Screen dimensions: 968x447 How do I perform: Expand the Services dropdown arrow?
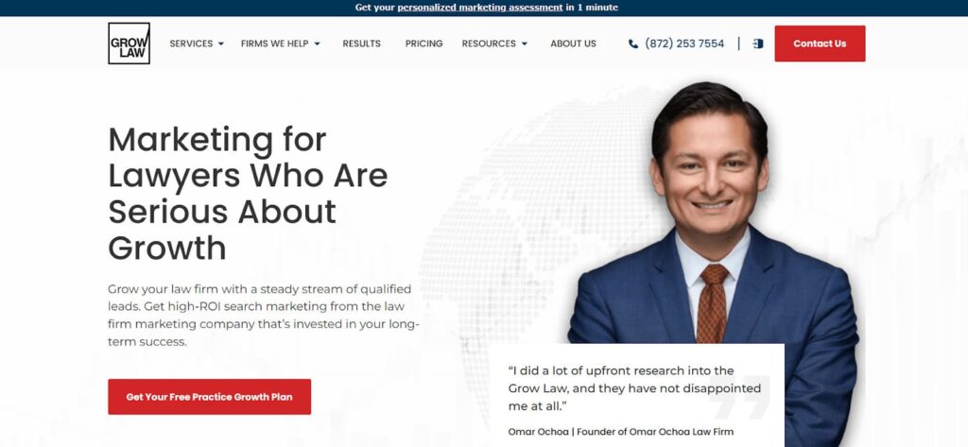221,43
